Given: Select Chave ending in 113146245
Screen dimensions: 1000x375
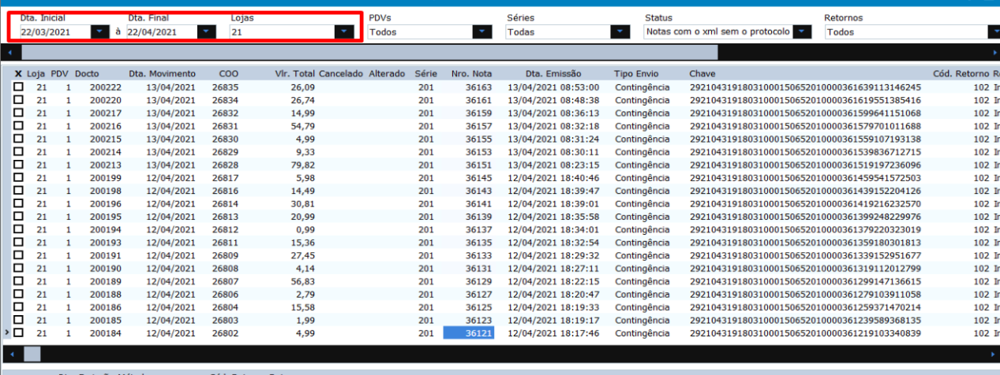Looking at the screenshot, I should [x=805, y=87].
